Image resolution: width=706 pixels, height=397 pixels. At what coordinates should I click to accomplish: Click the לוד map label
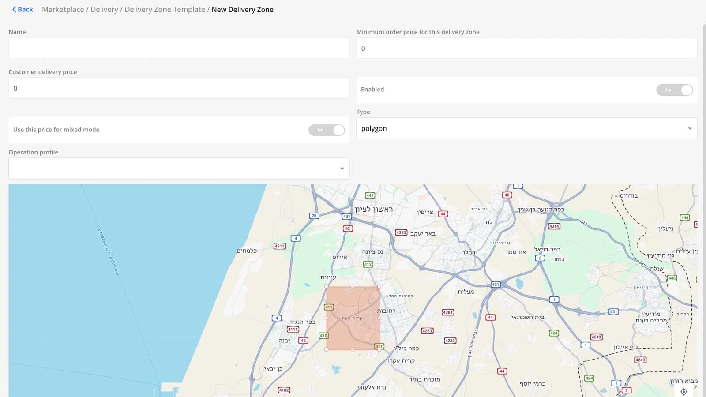click(488, 222)
